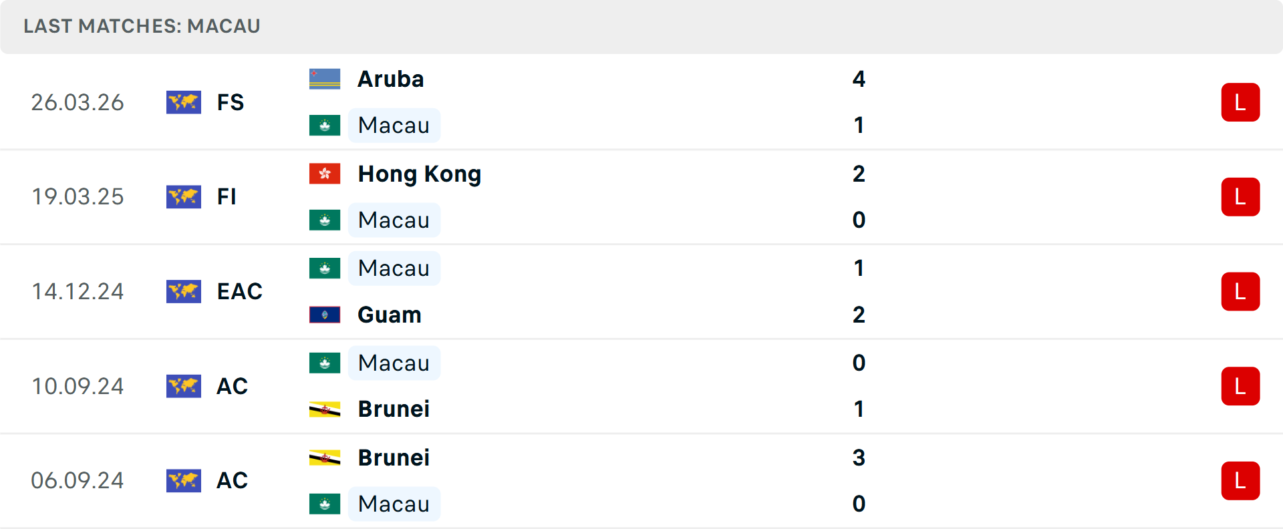Open the Hong Kong team link
Viewport: 1283px width, 529px height.
419,174
